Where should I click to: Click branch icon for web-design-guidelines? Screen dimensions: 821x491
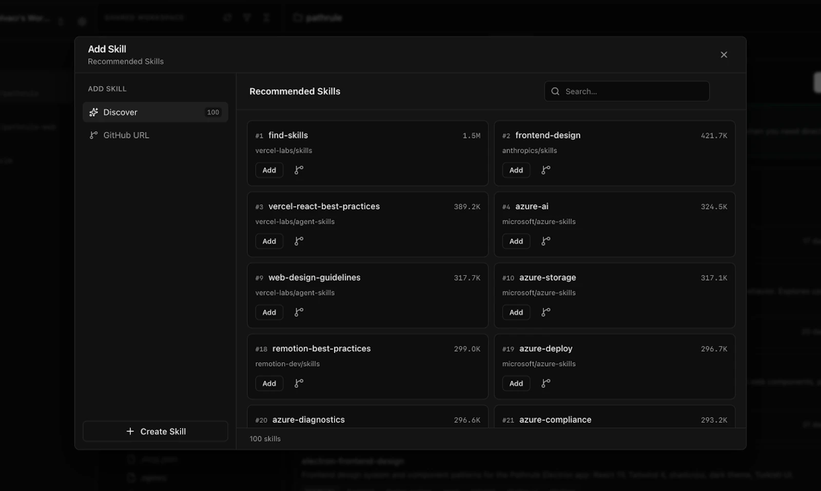[x=299, y=312]
